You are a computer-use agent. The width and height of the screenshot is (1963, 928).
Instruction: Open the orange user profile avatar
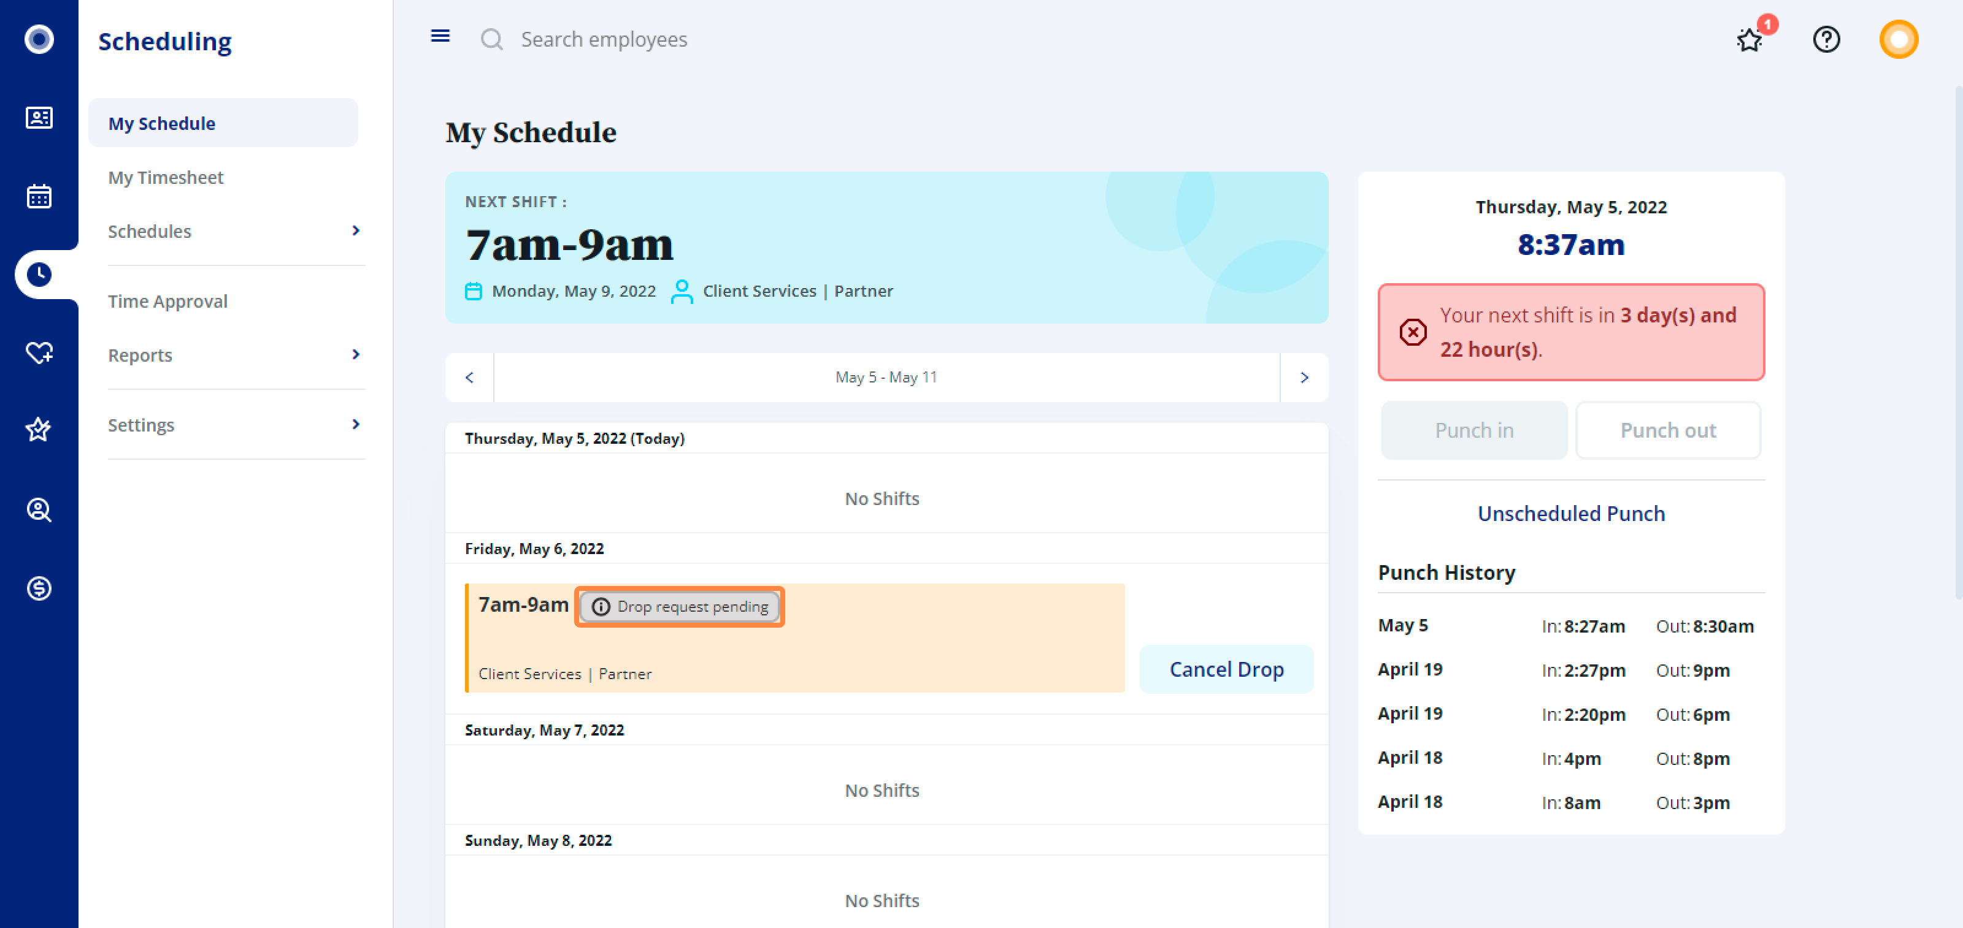[1898, 40]
